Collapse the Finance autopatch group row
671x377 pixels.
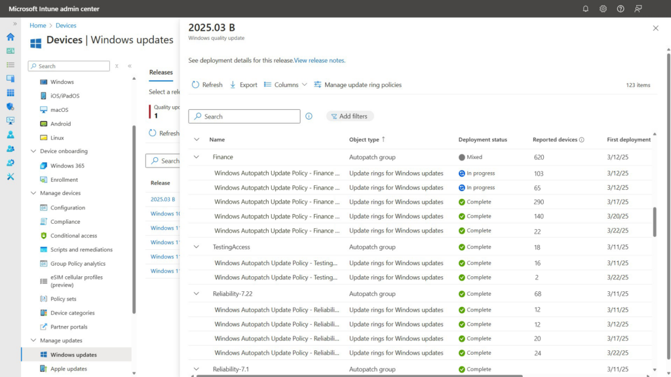click(x=197, y=157)
